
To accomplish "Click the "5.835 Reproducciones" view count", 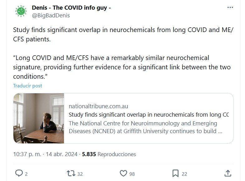I will (x=109, y=154).
